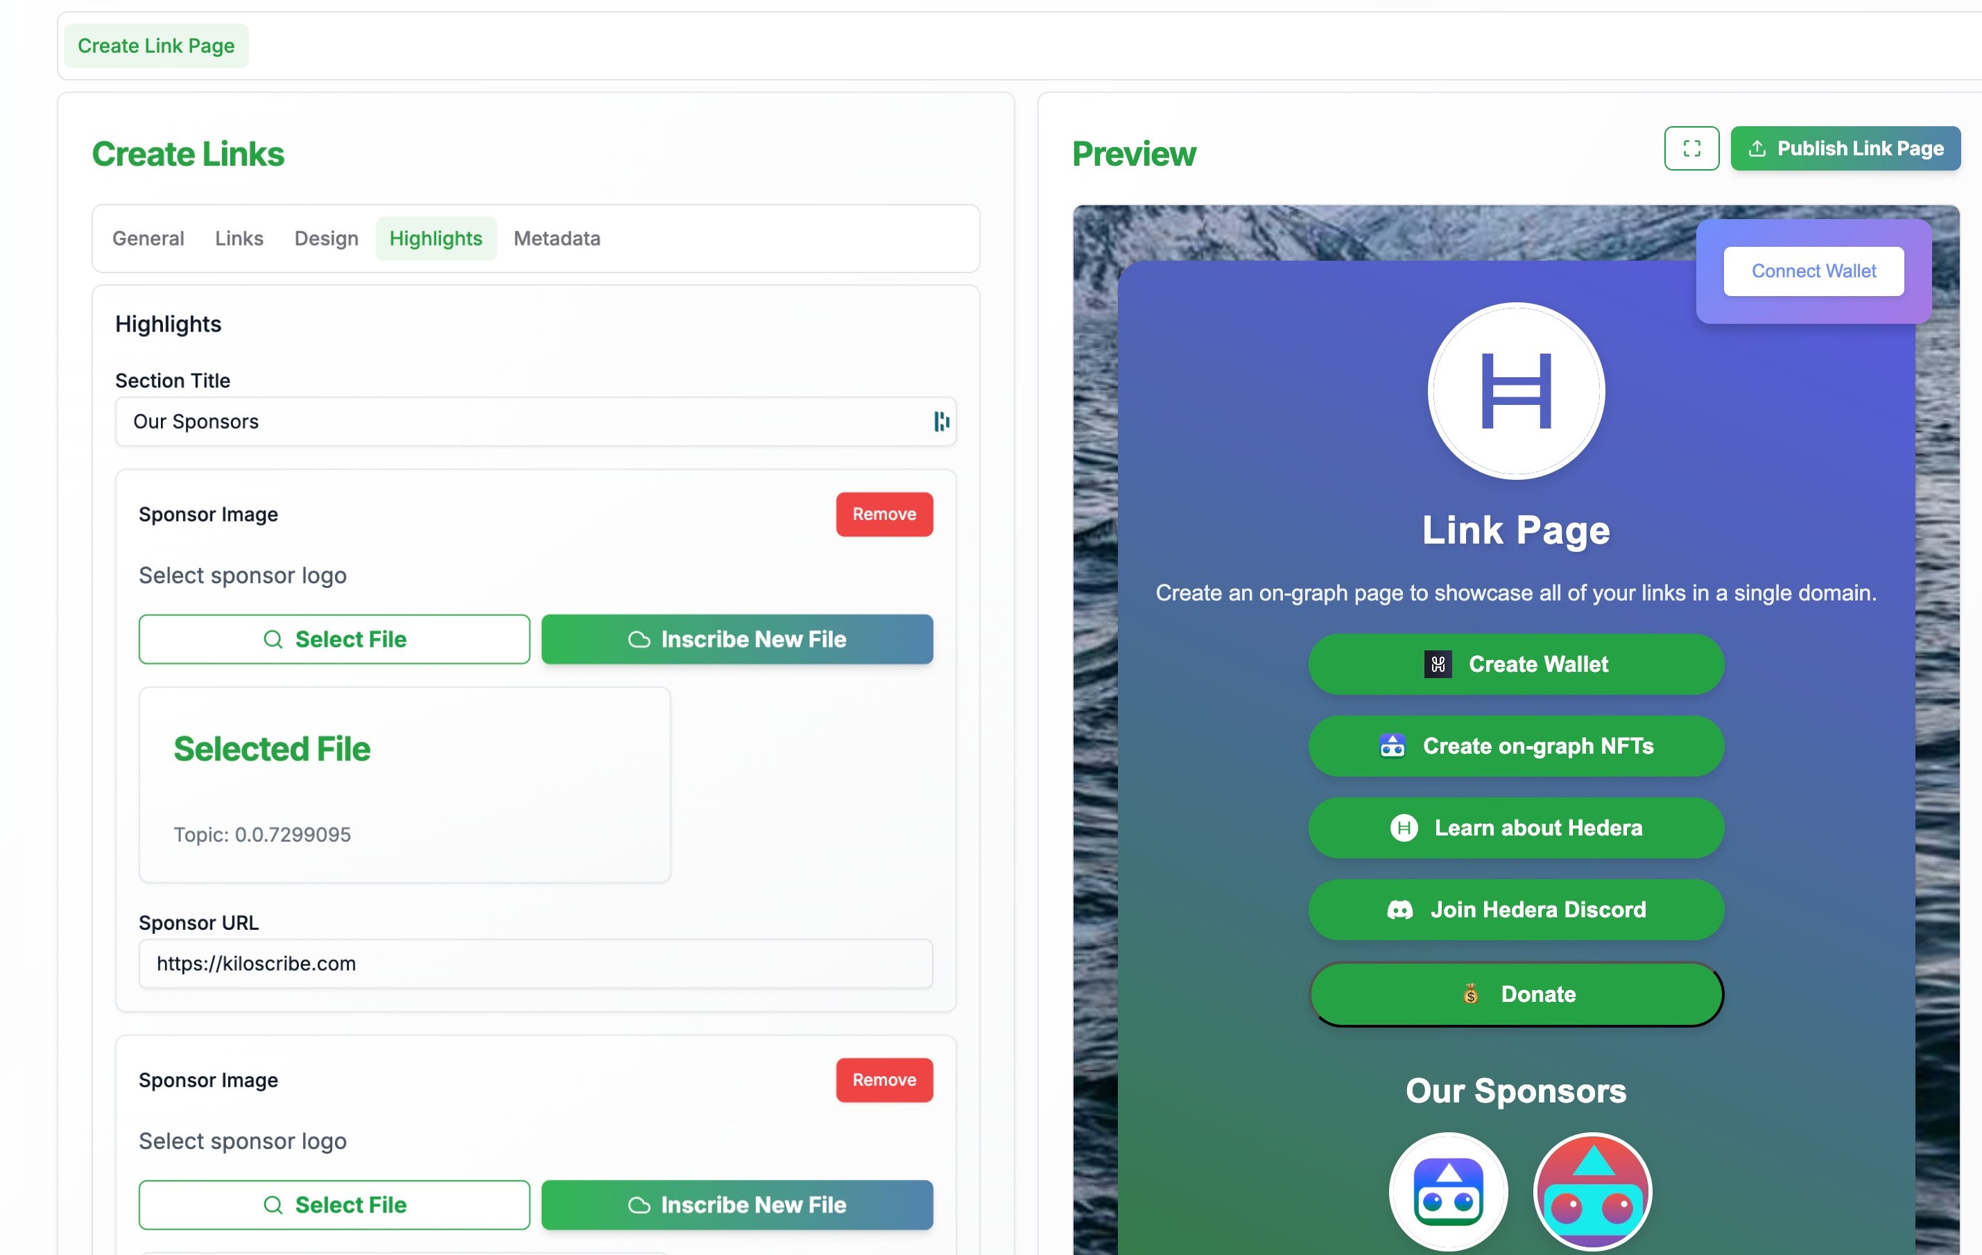The width and height of the screenshot is (1982, 1255).
Task: Click the Hedera H logo avatar in preview
Action: [x=1515, y=391]
